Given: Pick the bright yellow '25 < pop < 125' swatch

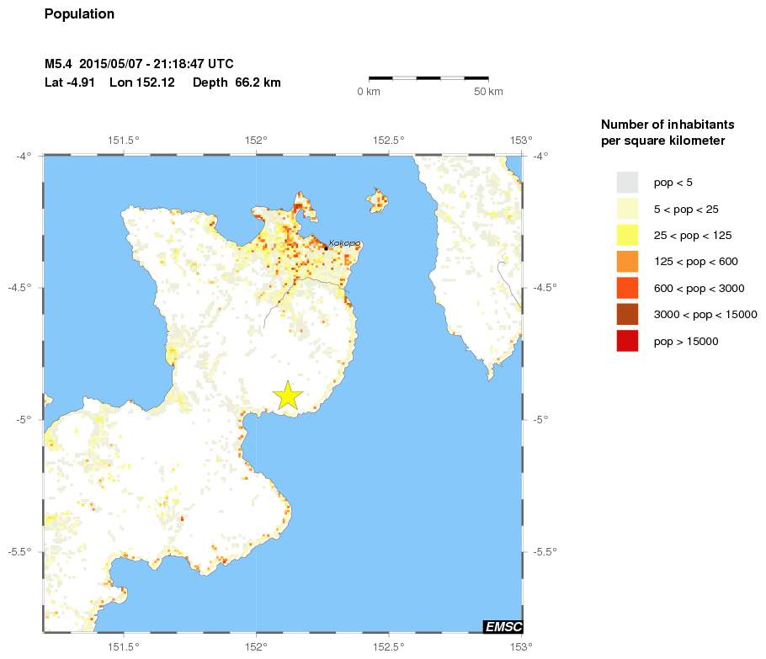Looking at the screenshot, I should point(627,235).
